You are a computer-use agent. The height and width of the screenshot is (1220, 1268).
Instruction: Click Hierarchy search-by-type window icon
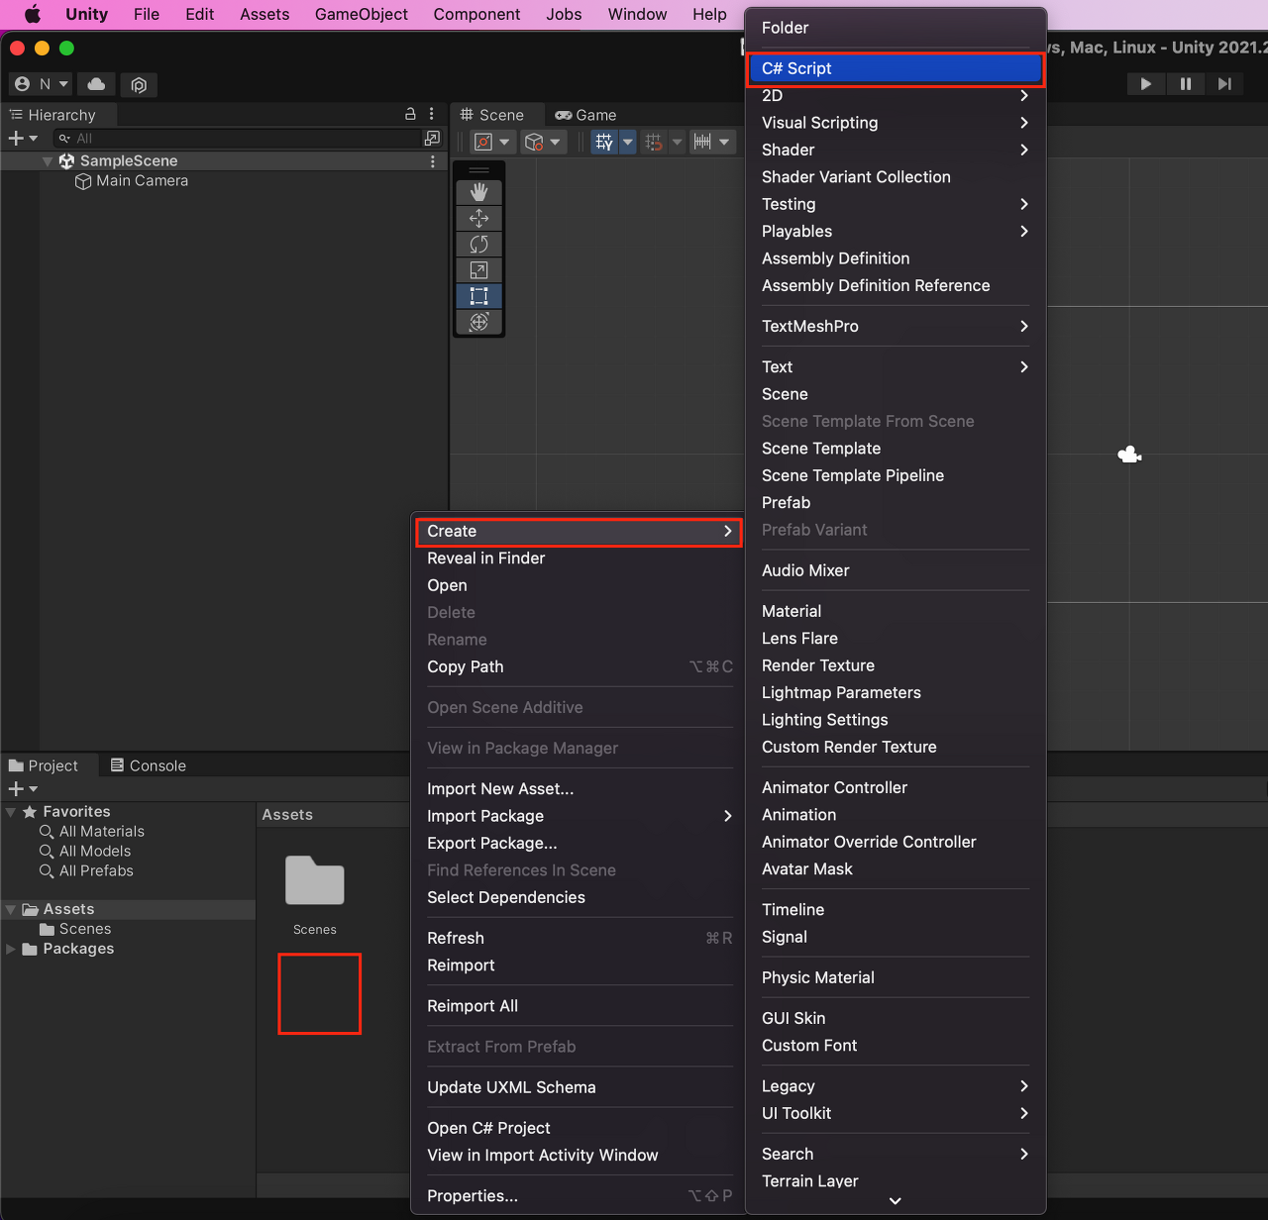coord(432,138)
